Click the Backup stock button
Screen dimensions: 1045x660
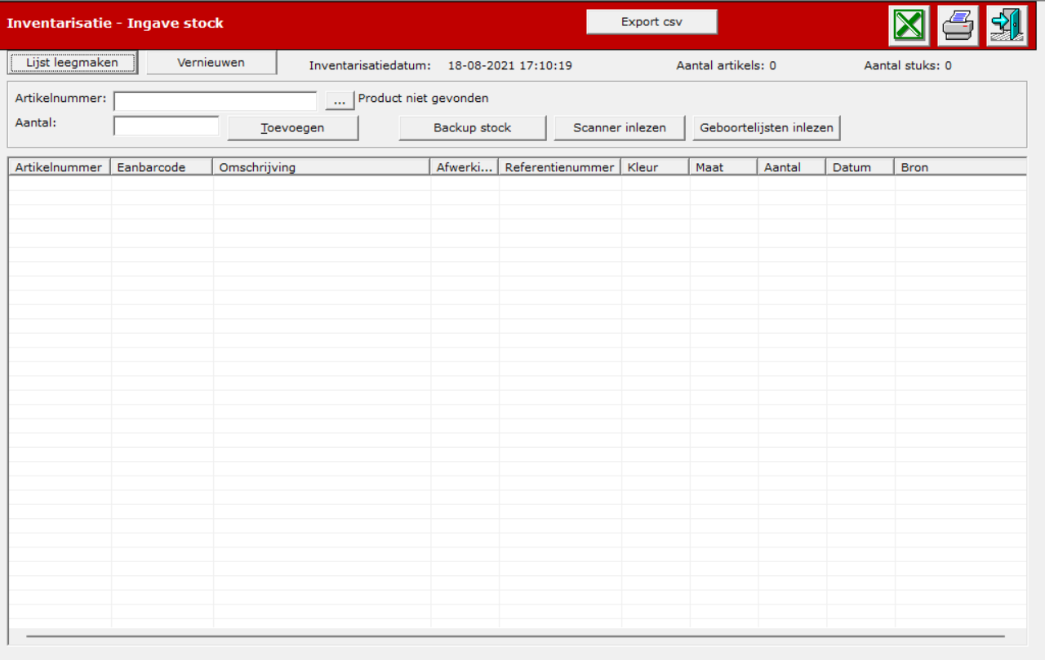click(x=472, y=128)
